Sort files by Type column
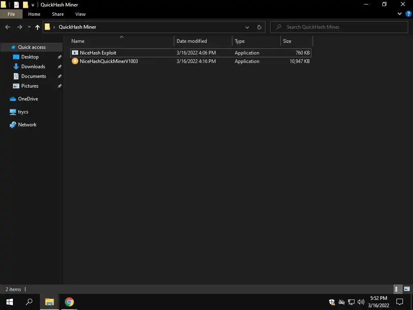The width and height of the screenshot is (413, 310). click(x=256, y=41)
